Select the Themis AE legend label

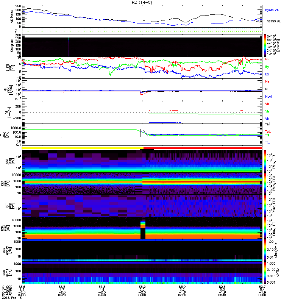click(x=273, y=21)
